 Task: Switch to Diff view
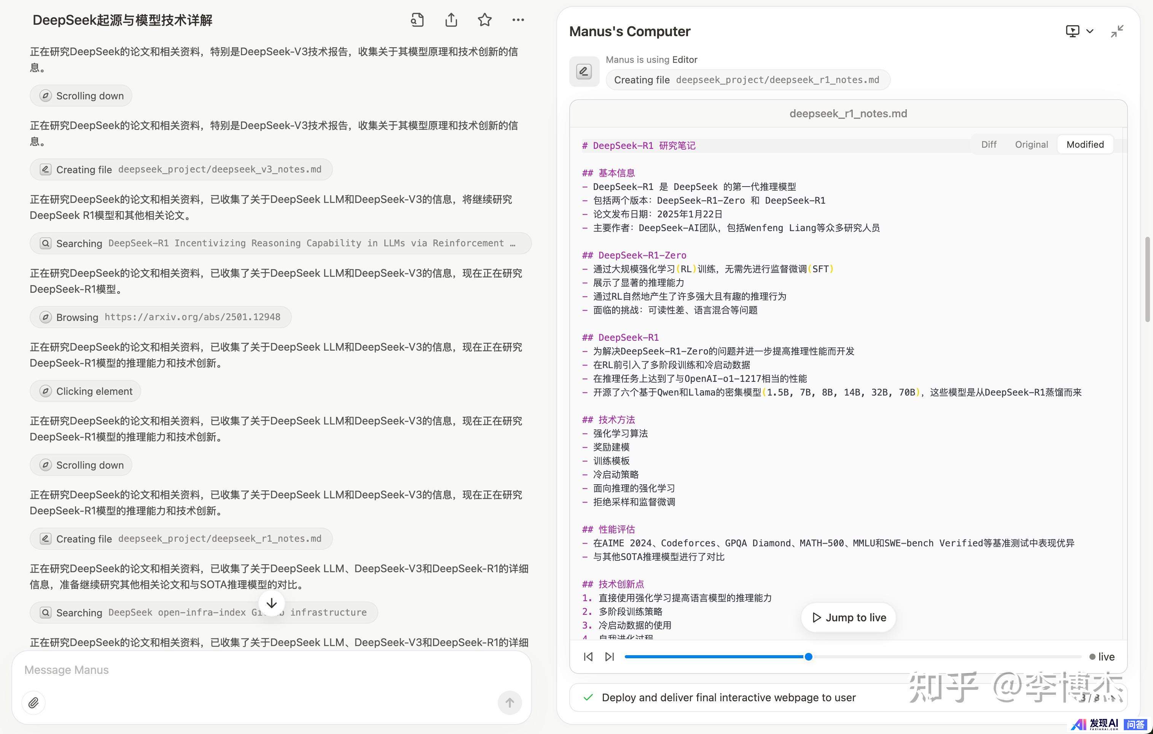pos(989,145)
